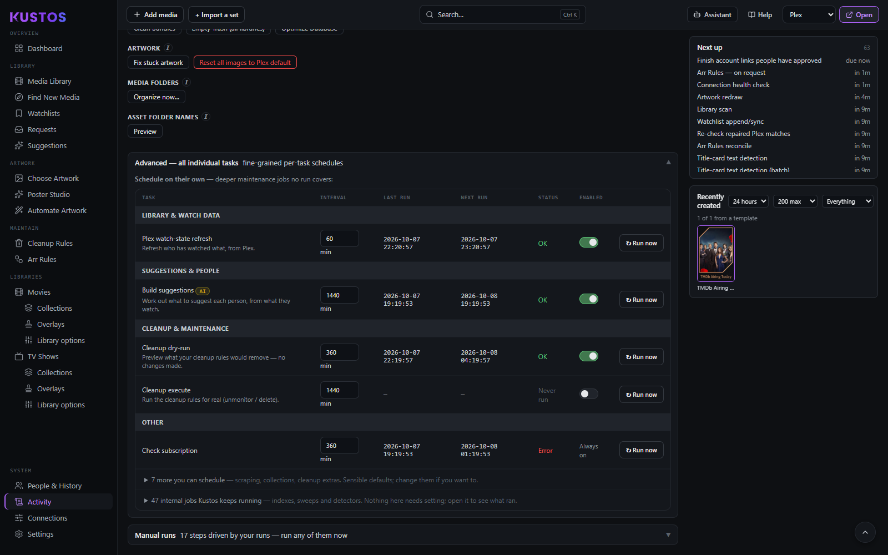Click the search magnifier icon
888x555 pixels.
(430, 14)
